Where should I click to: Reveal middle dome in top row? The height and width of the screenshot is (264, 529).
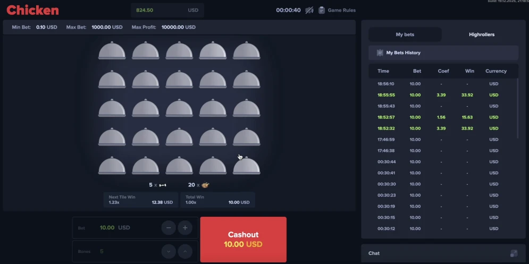179,50
